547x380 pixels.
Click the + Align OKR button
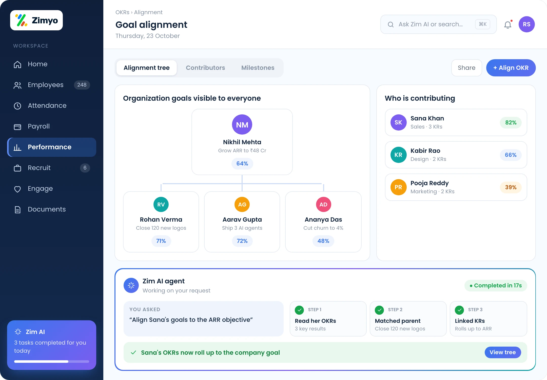pos(511,68)
